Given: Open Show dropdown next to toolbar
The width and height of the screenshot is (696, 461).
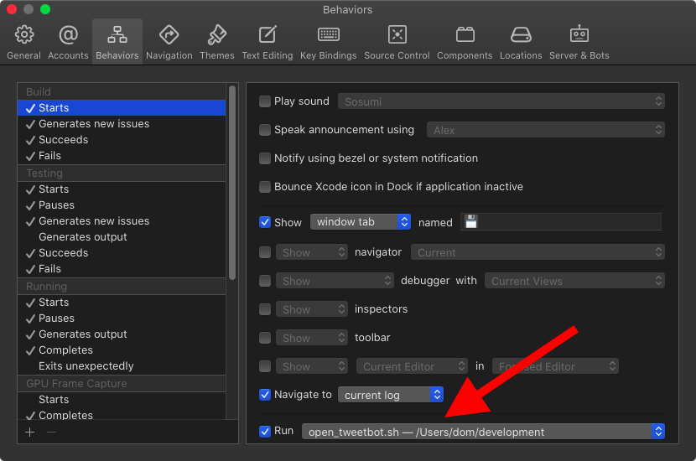Looking at the screenshot, I should pyautogui.click(x=312, y=338).
